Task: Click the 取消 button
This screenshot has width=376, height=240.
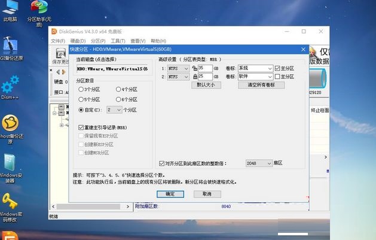Action: coord(207,194)
